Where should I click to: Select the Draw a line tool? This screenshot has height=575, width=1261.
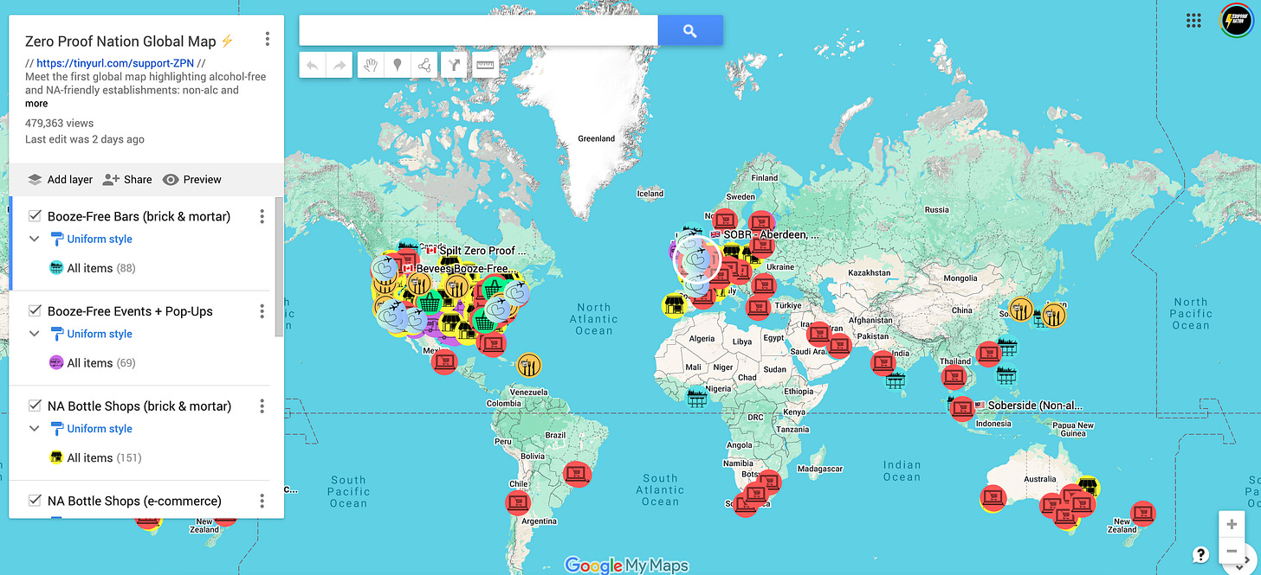pyautogui.click(x=424, y=65)
